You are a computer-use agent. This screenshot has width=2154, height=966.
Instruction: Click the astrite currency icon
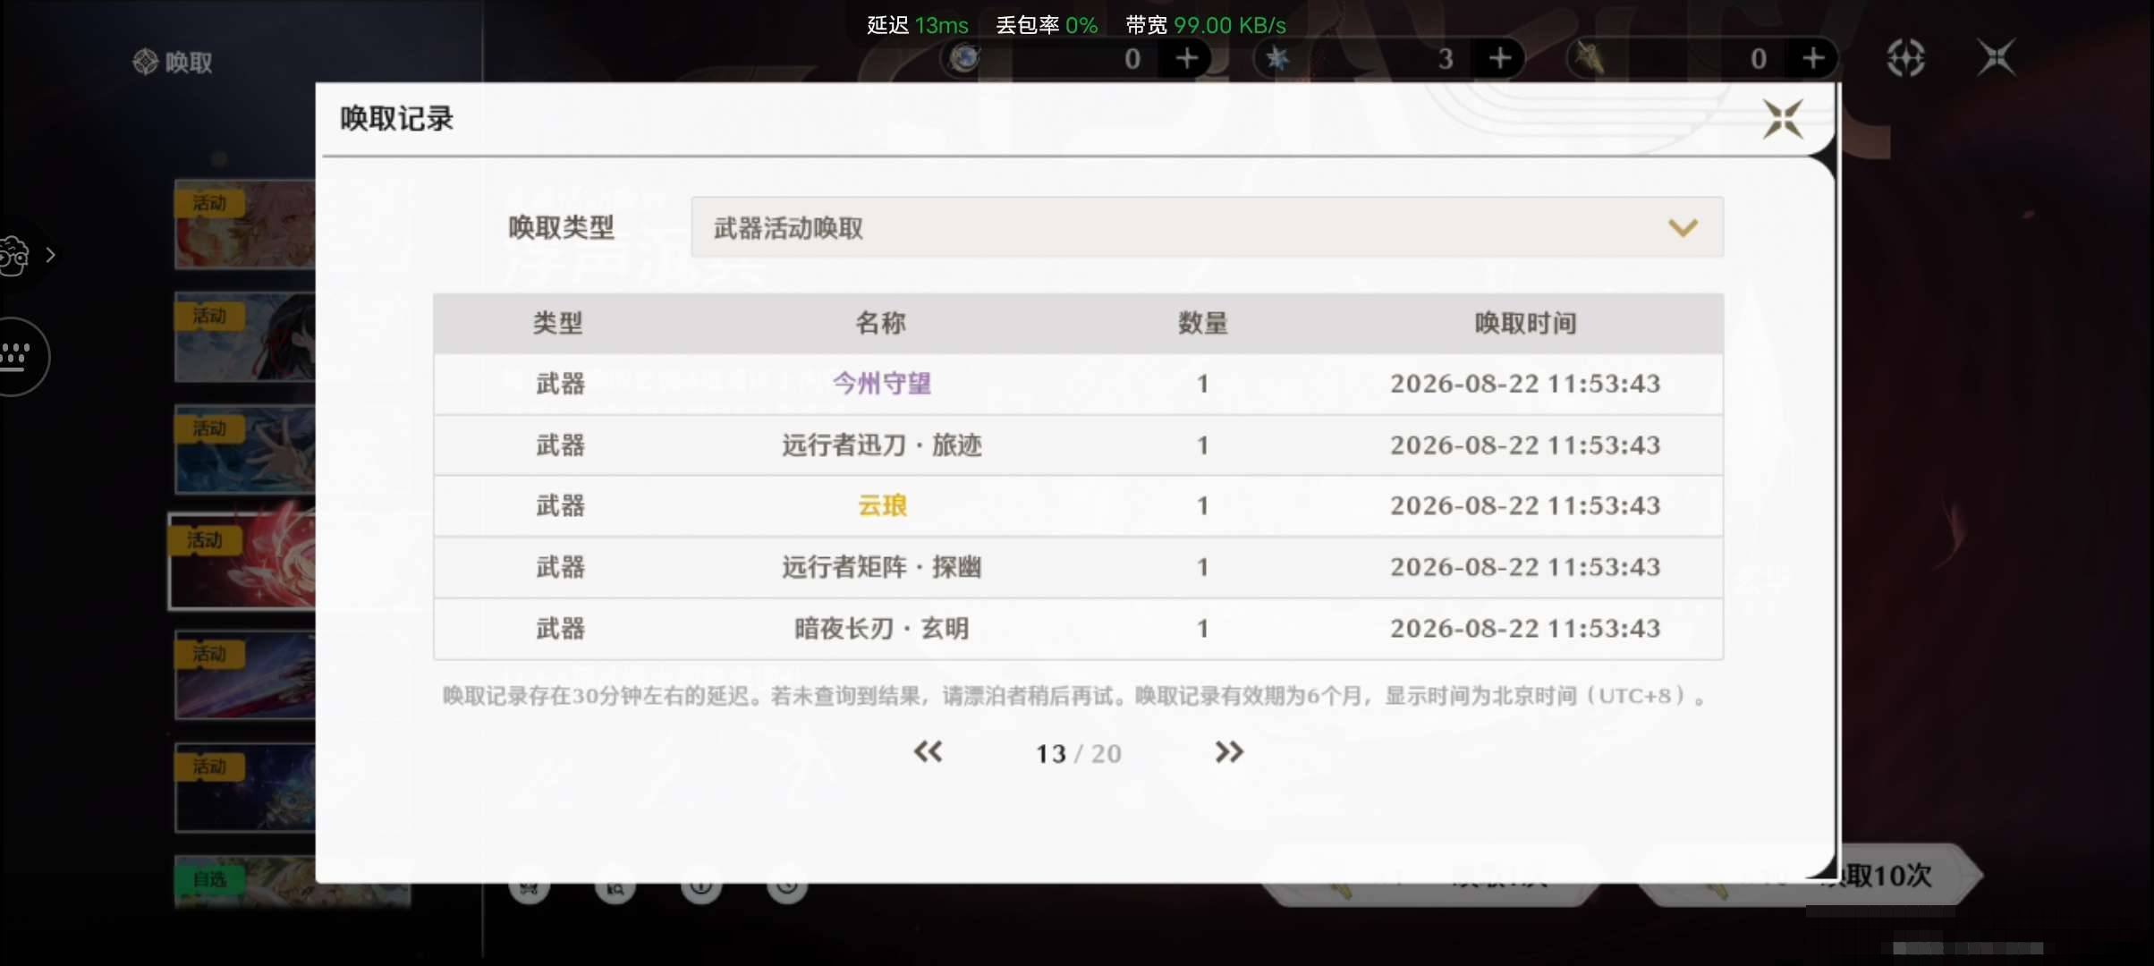tap(964, 59)
